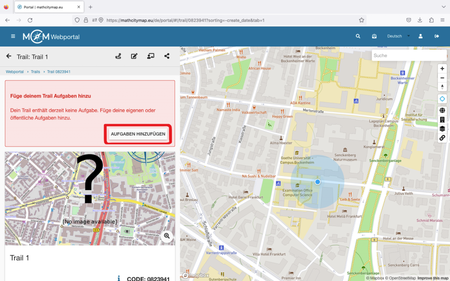Toggle geolocation tracking on map
Screen dimensions: 450x281
point(442,99)
